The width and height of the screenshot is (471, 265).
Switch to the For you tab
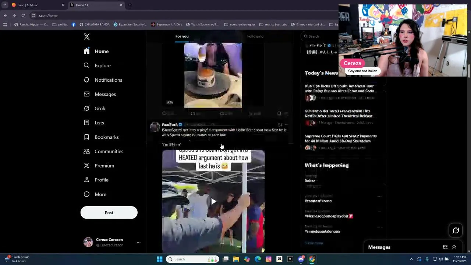click(x=182, y=36)
